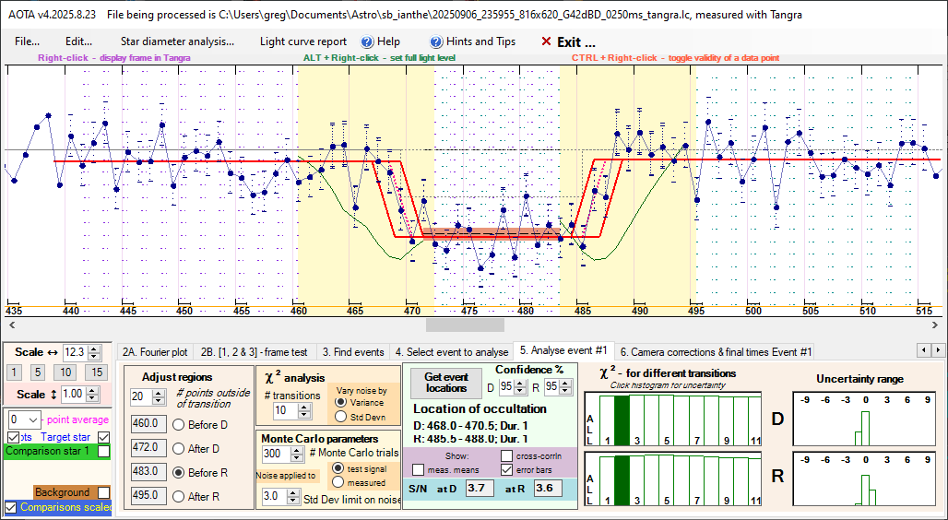Increase horizontal Scale with up arrow
Screen dimensions: 948x520
94,348
